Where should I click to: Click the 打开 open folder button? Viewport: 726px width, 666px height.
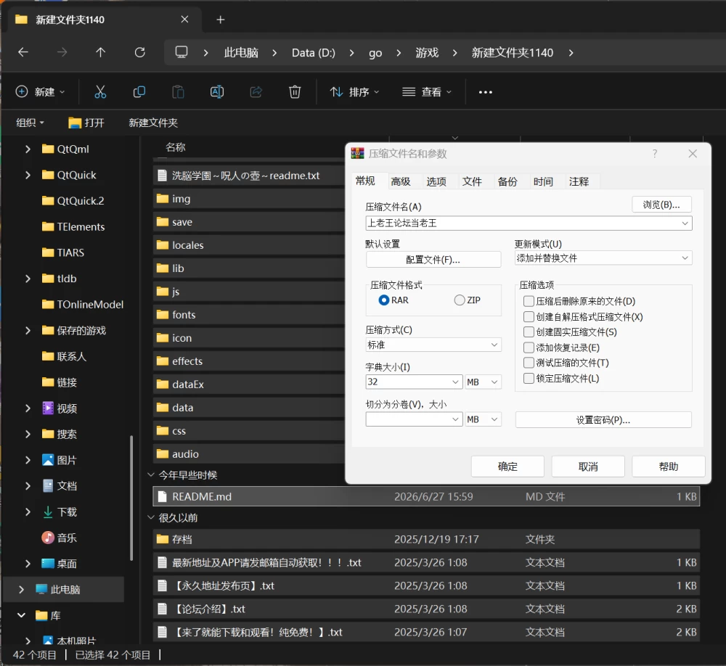point(86,123)
